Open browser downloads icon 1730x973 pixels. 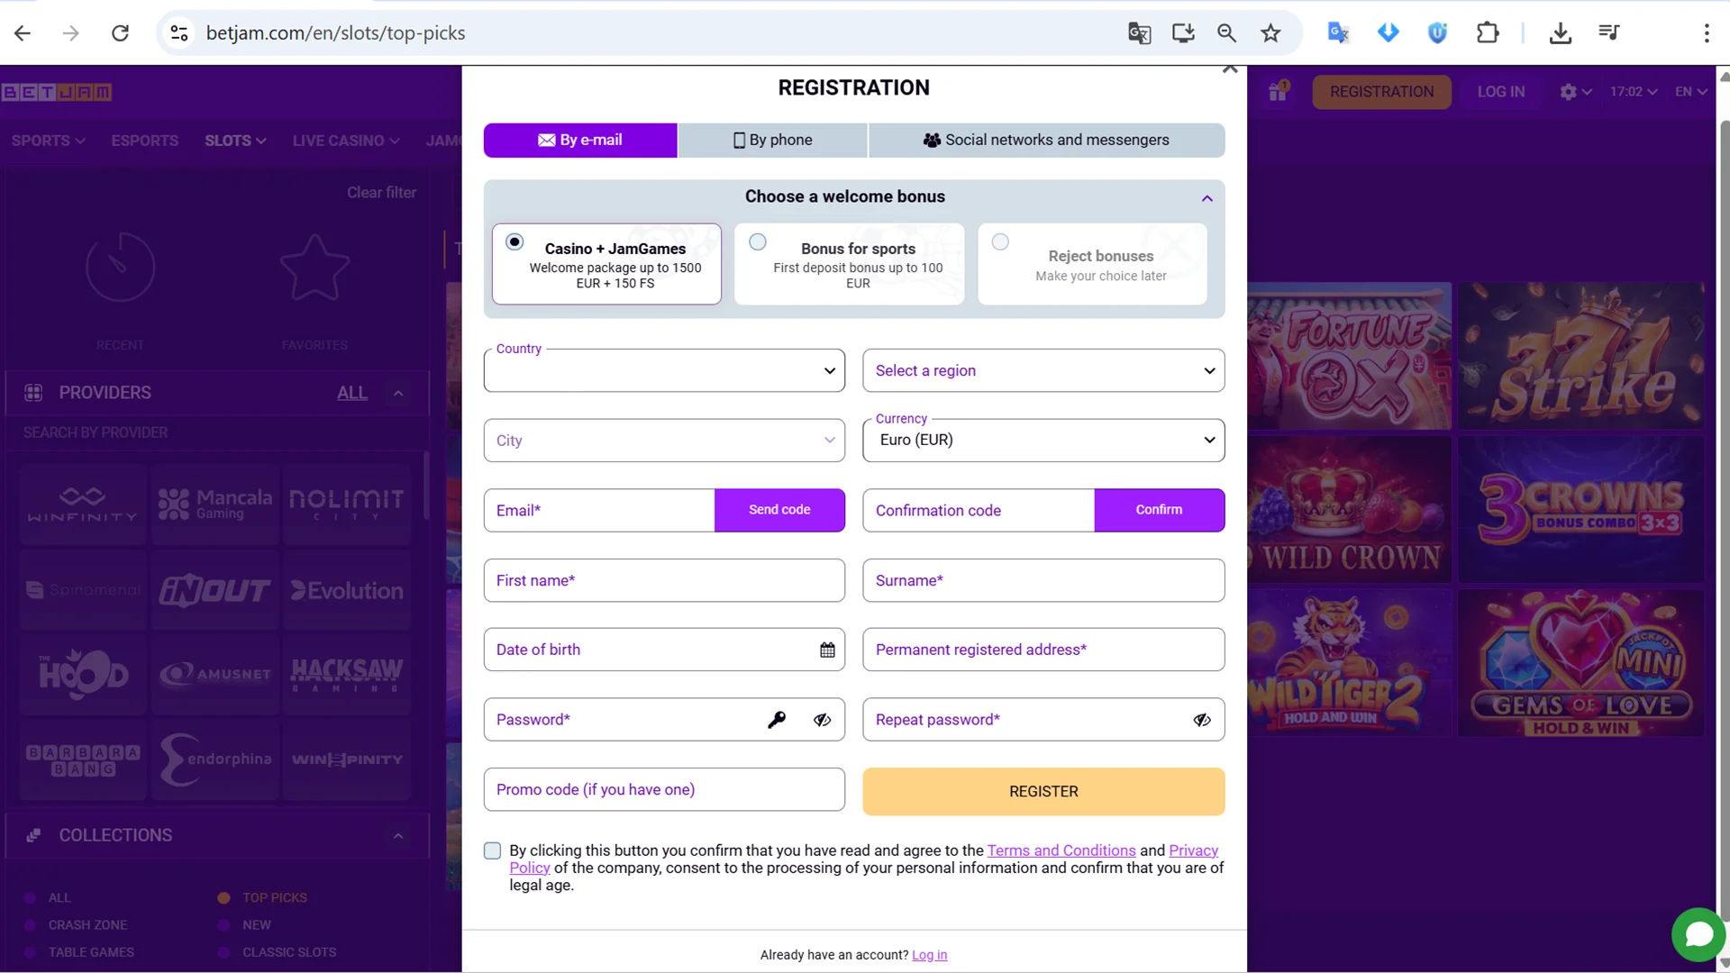pos(1561,33)
